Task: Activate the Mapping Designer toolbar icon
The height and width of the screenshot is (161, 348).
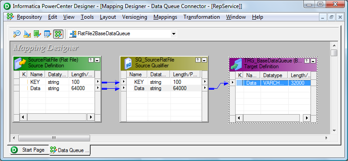Action: click(x=58, y=34)
